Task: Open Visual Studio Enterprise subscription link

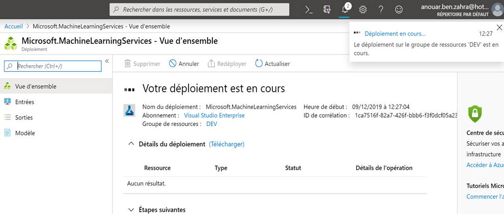Action: click(x=214, y=115)
